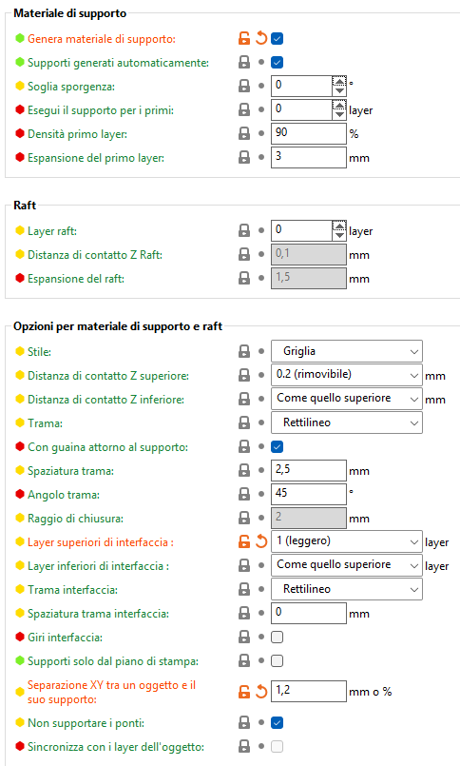The height and width of the screenshot is (766, 460).
Task: Disable Non supportare i ponti checkbox
Action: (x=278, y=722)
